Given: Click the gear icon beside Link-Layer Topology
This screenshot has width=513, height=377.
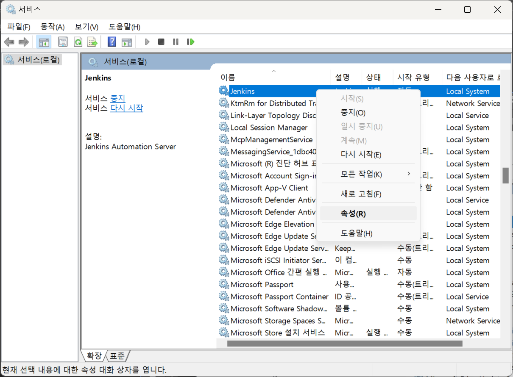Looking at the screenshot, I should click(x=224, y=115).
